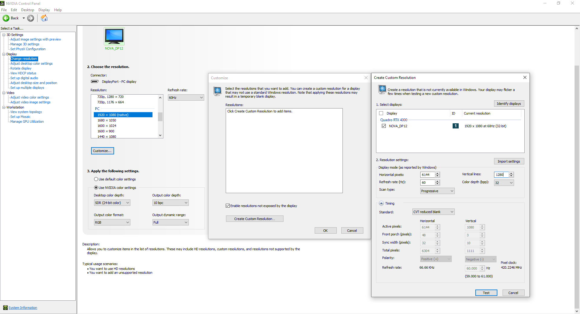The height and width of the screenshot is (314, 580).
Task: Click the Forward arrow icon in toolbar
Action: tap(31, 18)
